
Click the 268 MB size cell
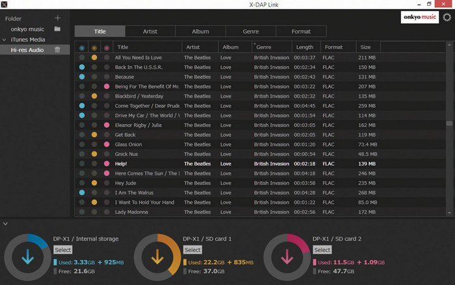click(x=367, y=193)
